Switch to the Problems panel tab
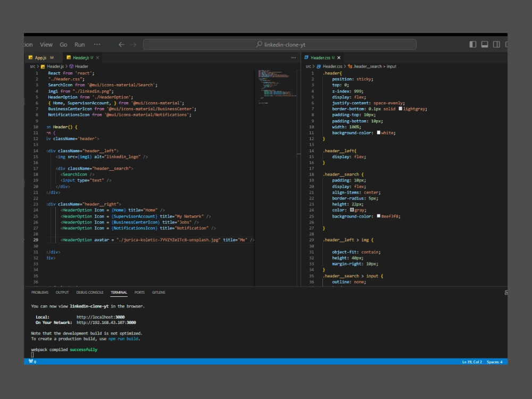 [x=40, y=292]
